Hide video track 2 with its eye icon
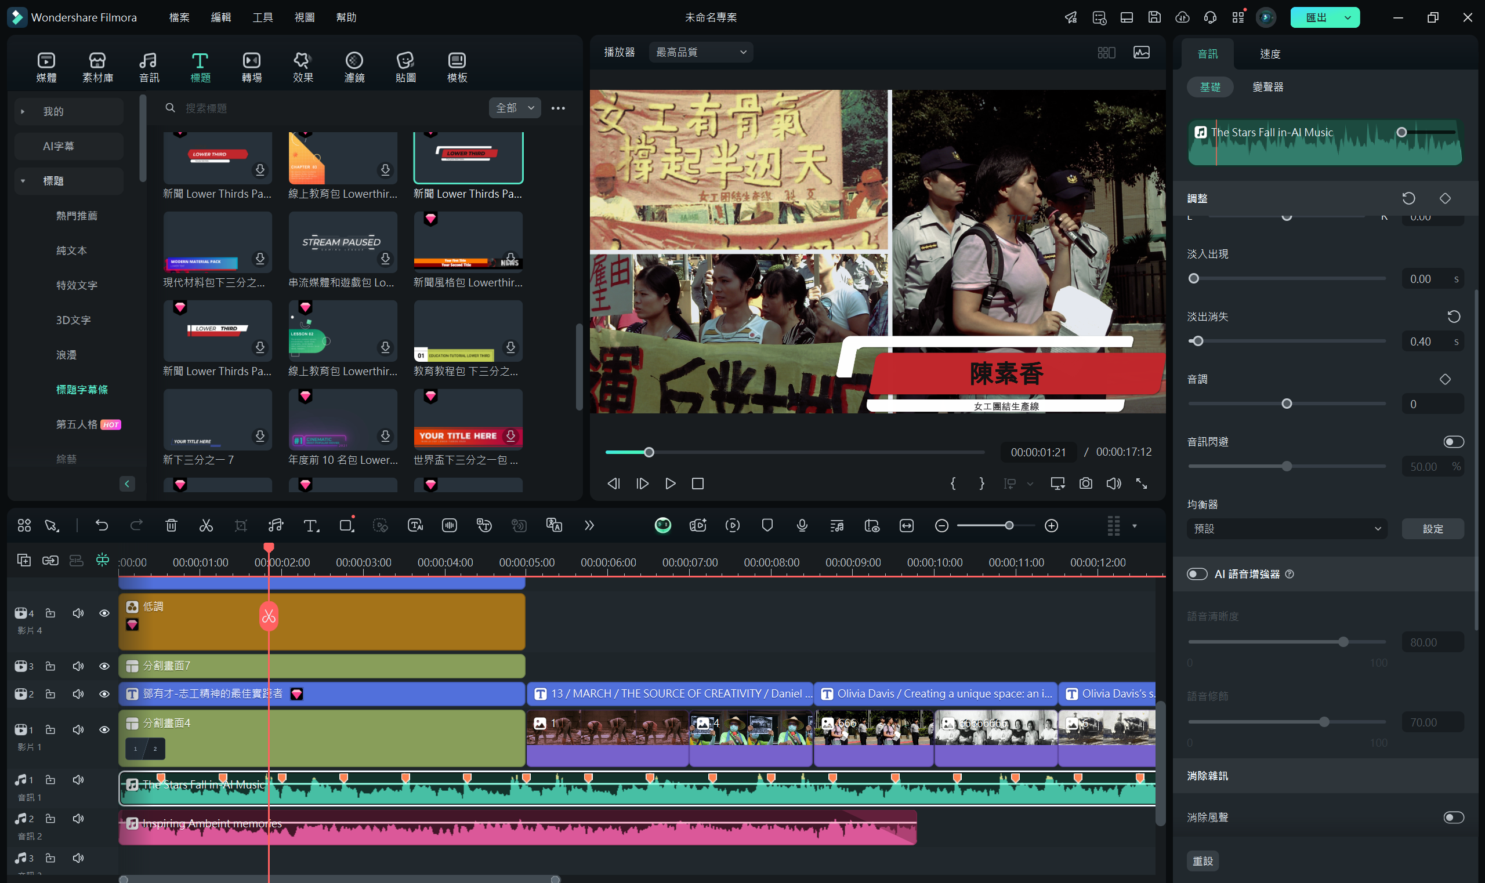1485x883 pixels. [104, 694]
